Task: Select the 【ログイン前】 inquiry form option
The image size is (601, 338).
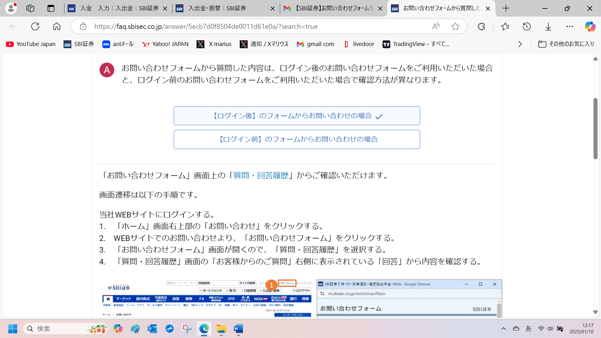Action: (297, 139)
